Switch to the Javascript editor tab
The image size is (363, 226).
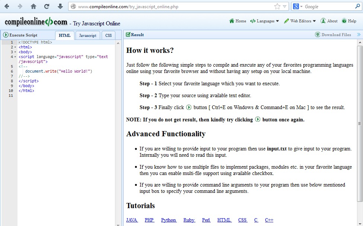(x=88, y=35)
